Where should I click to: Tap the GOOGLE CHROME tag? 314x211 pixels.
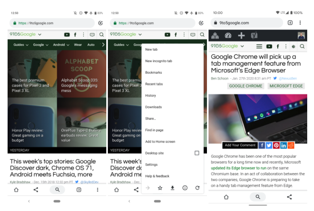(246, 86)
